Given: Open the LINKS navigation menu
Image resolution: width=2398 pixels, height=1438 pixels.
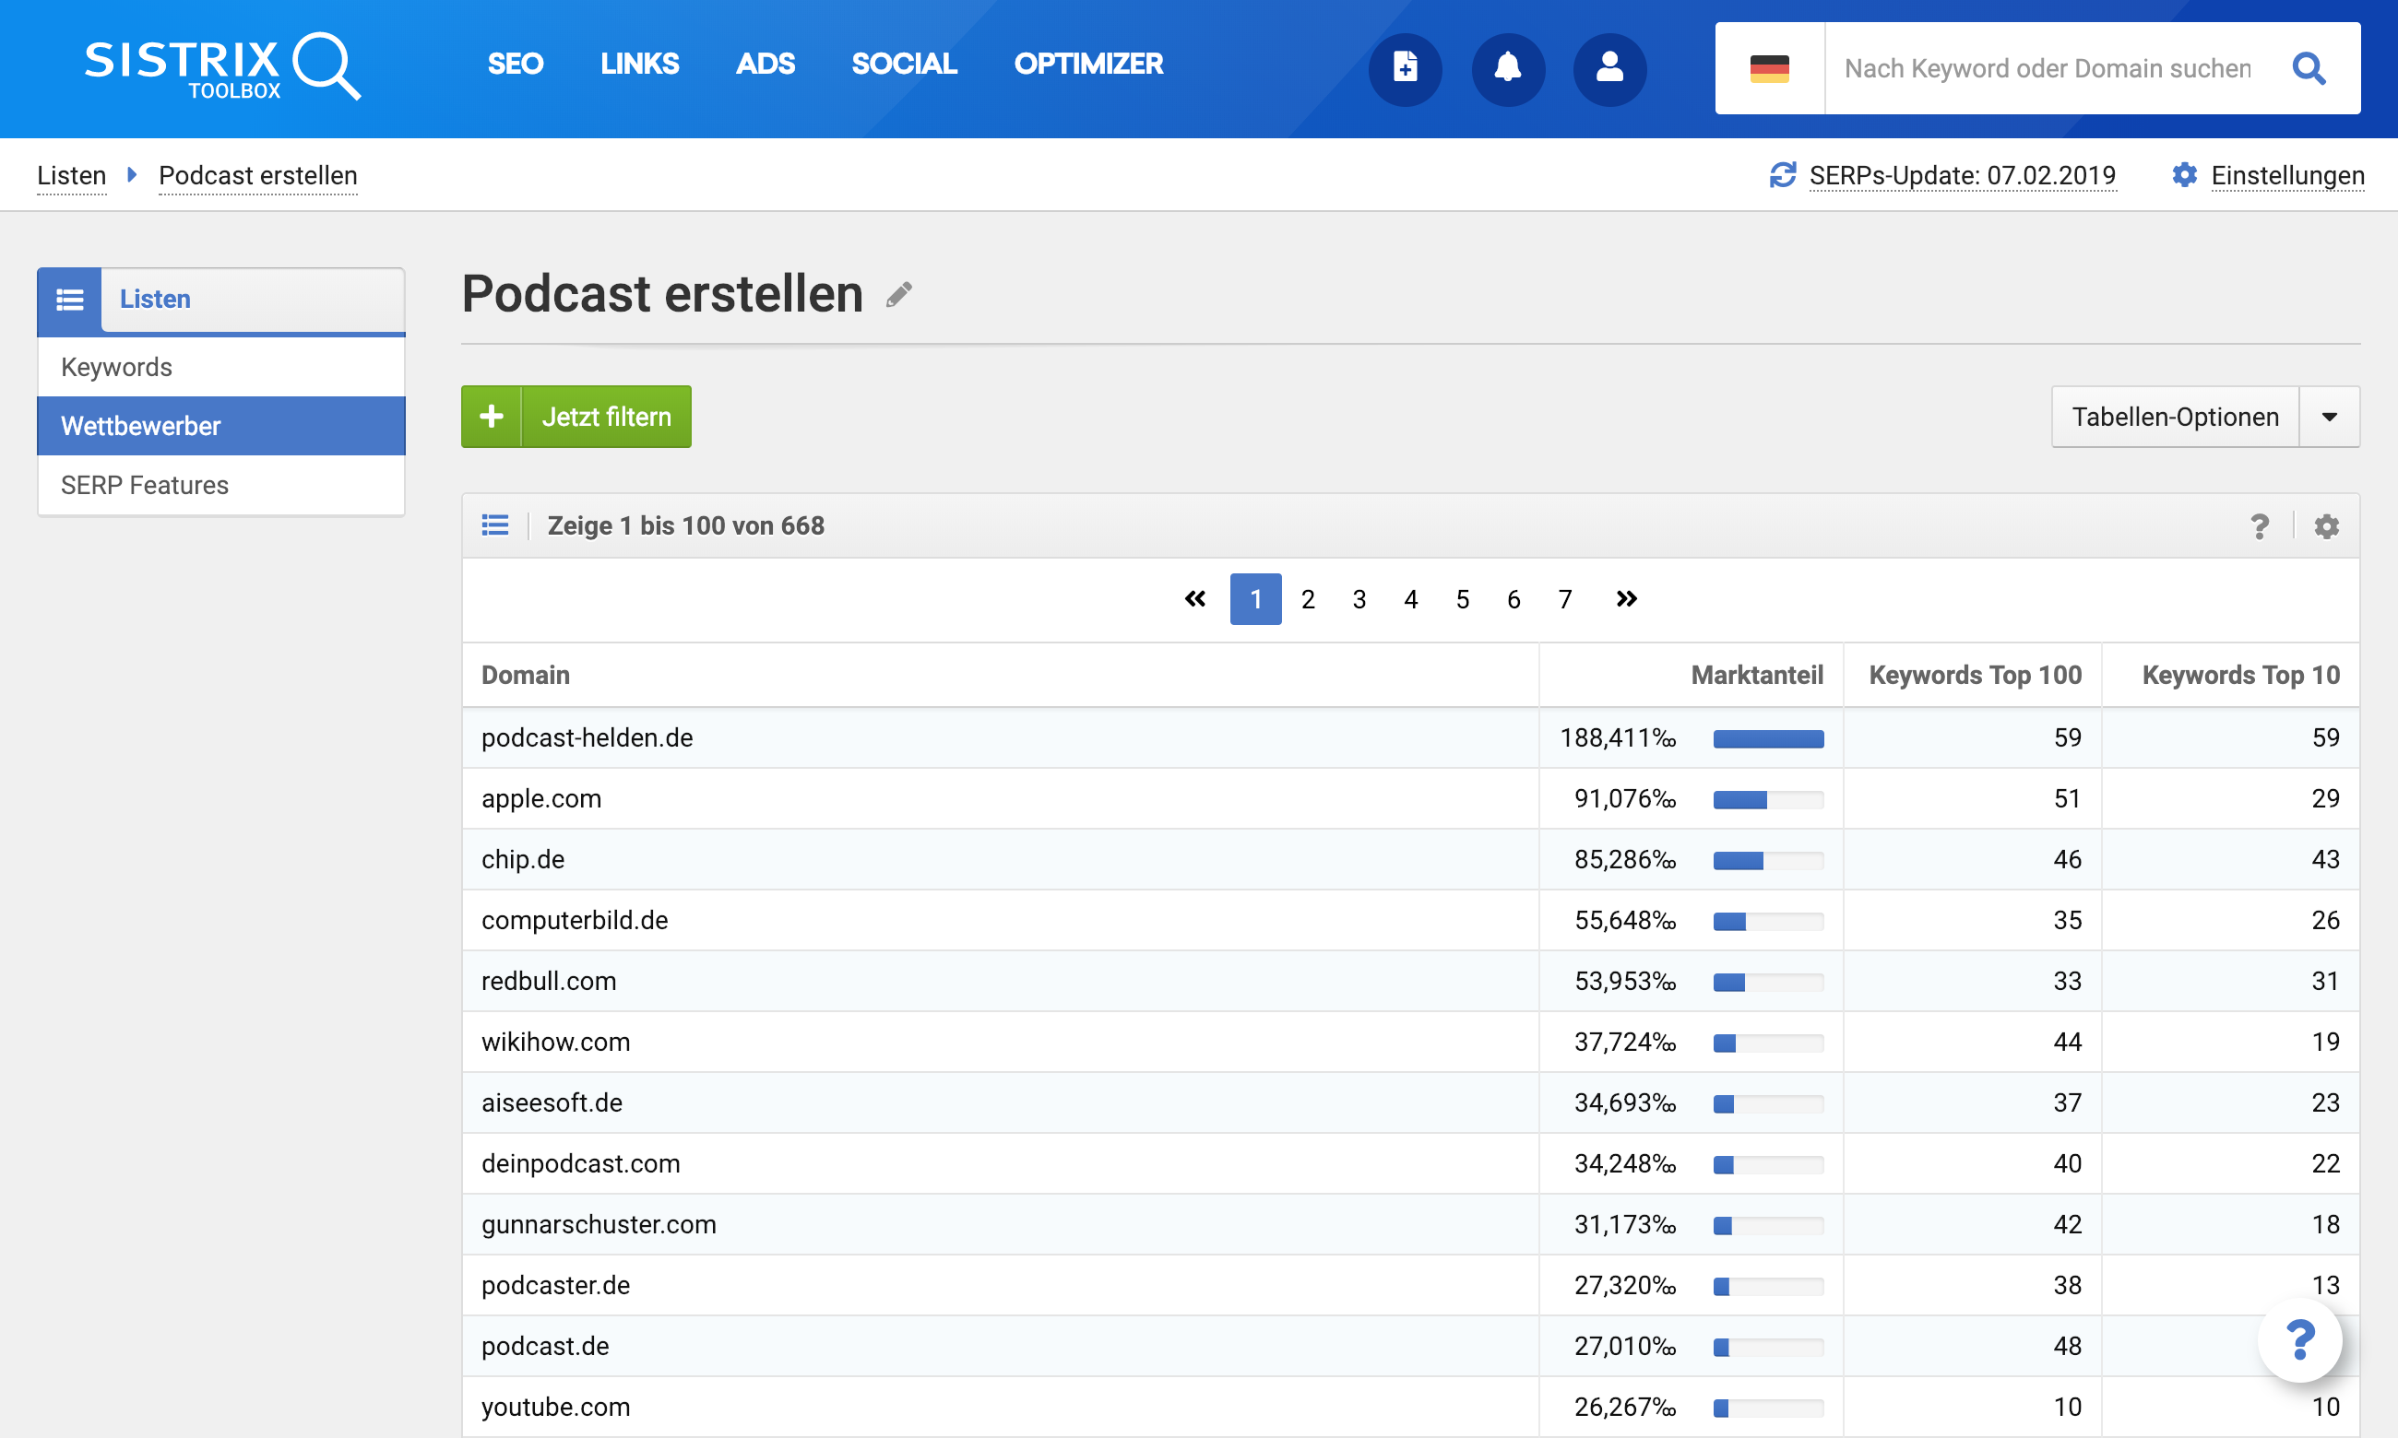Looking at the screenshot, I should [x=639, y=64].
